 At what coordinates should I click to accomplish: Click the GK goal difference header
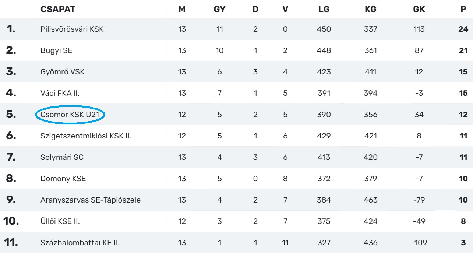pyautogui.click(x=419, y=10)
